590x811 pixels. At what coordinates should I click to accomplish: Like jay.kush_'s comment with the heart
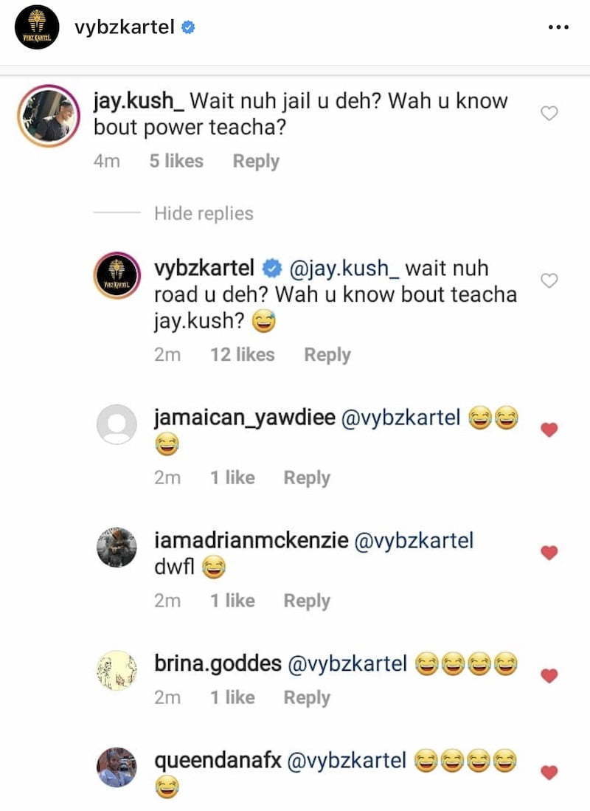[549, 113]
